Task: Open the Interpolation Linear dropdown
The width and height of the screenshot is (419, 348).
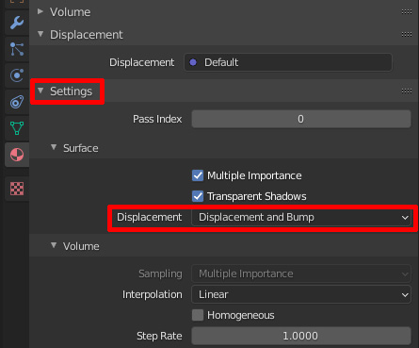Action: (x=301, y=294)
